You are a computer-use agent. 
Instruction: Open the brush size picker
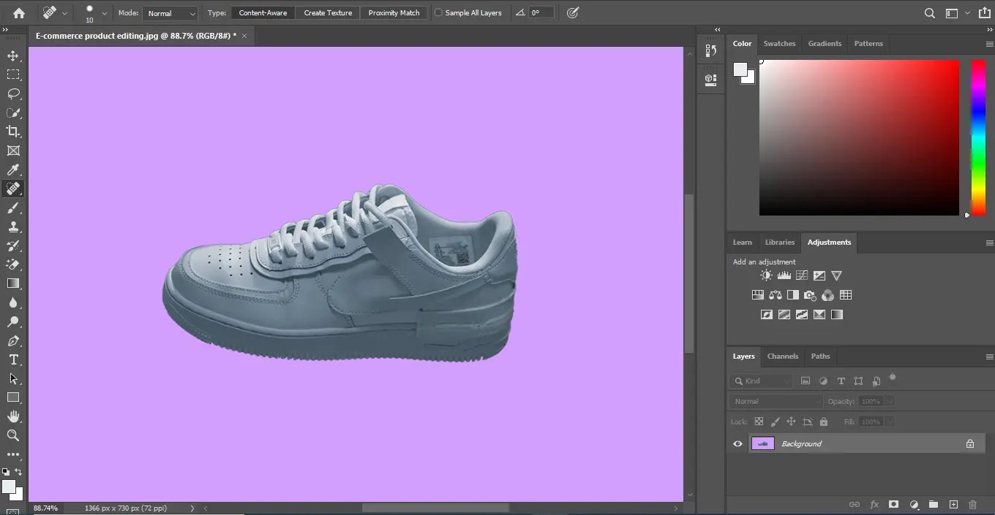94,12
